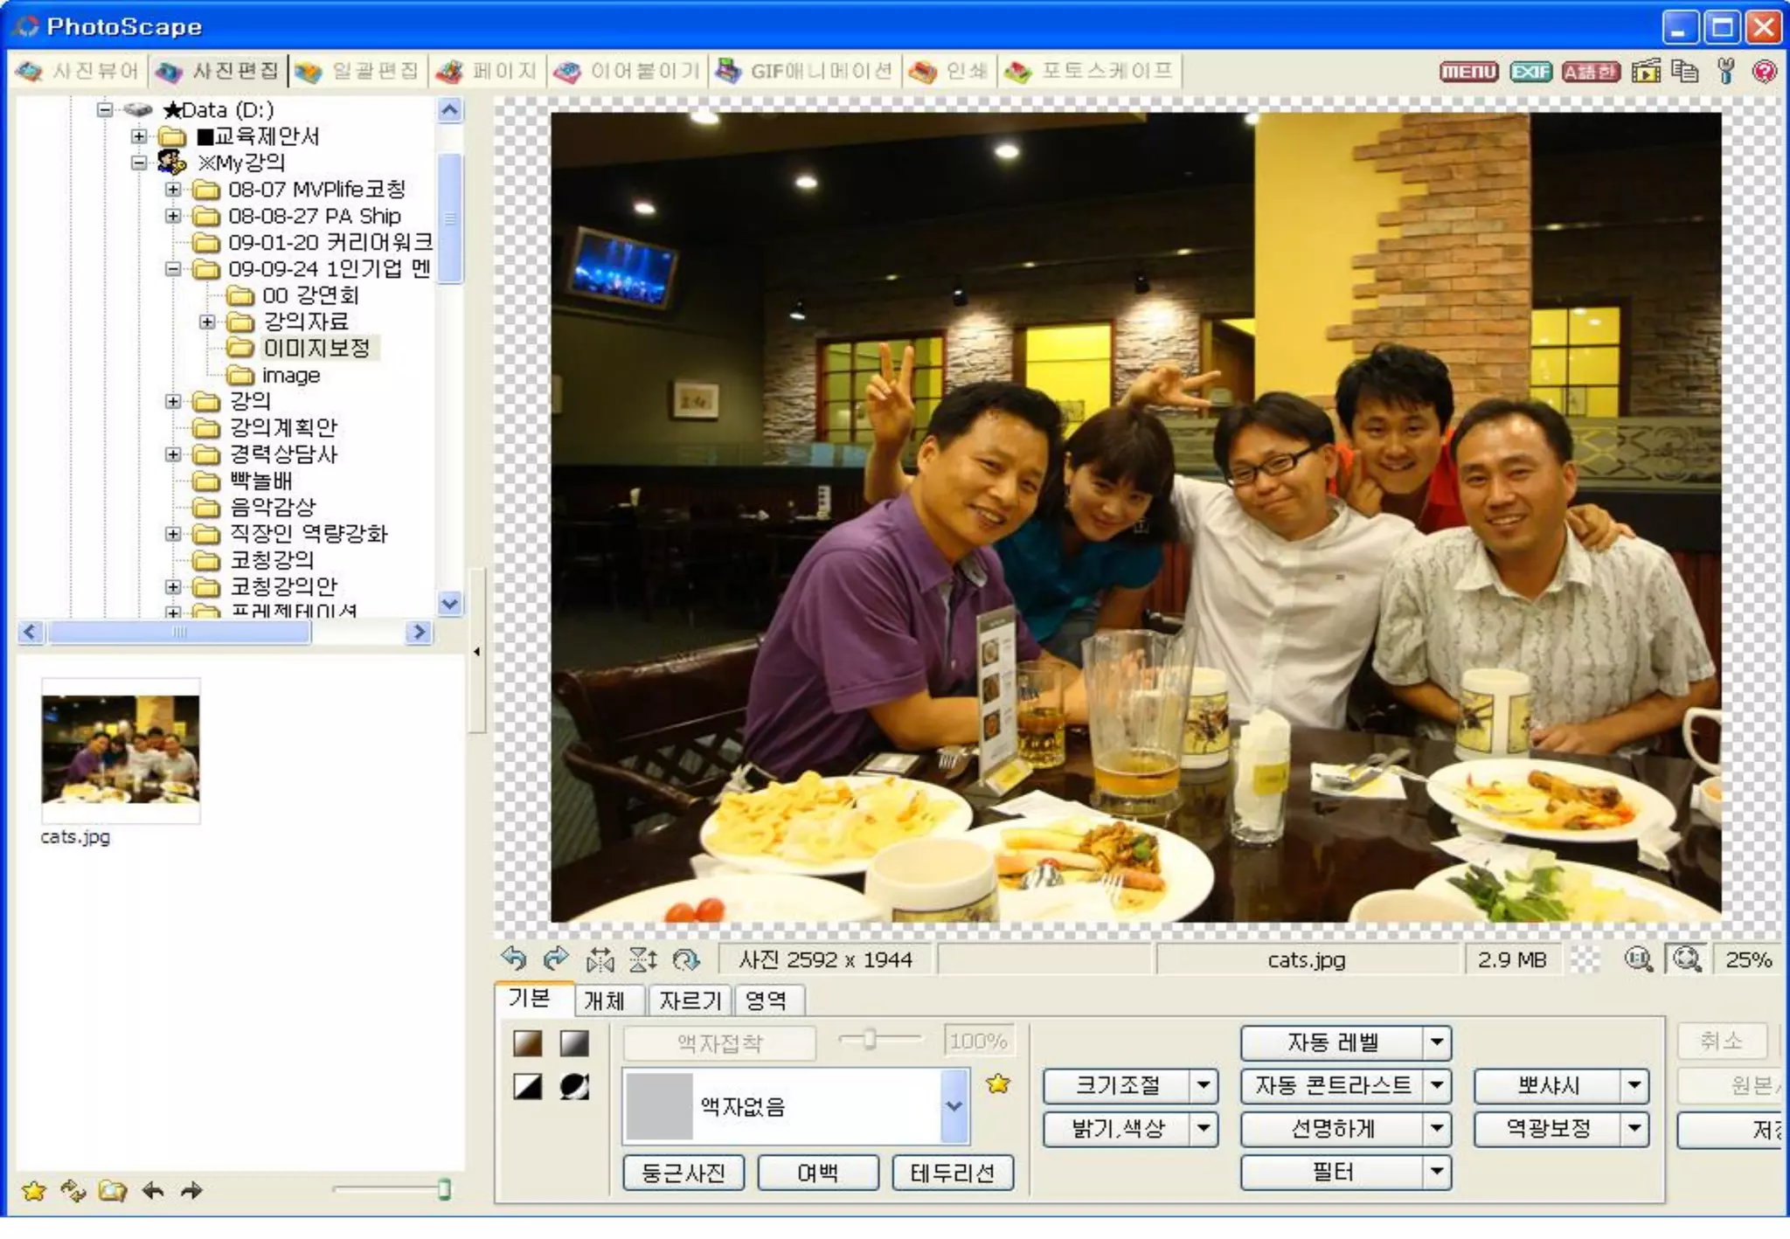Collapse the ※My강의 tree node
Image resolution: width=1790 pixels, height=1239 pixels.
(x=139, y=163)
